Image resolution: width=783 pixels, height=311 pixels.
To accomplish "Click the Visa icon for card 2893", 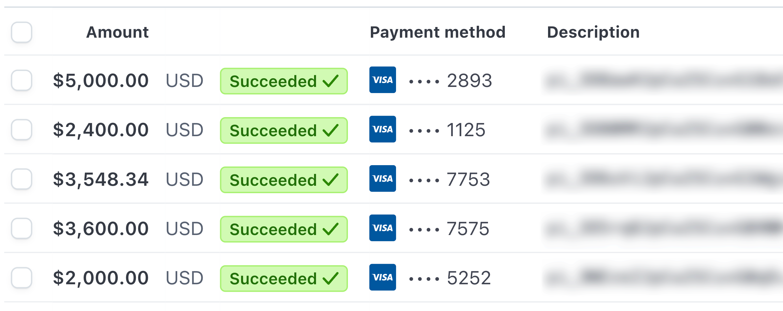I will tap(382, 80).
